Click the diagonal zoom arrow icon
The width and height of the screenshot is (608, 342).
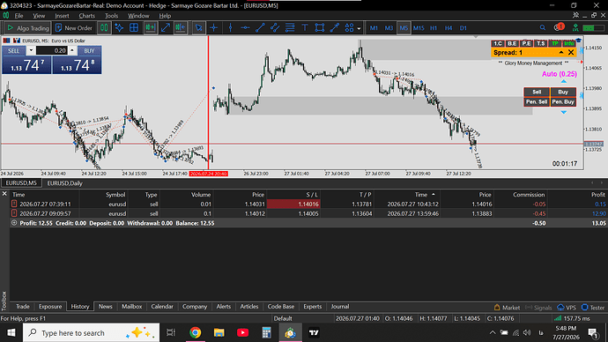coord(165,28)
